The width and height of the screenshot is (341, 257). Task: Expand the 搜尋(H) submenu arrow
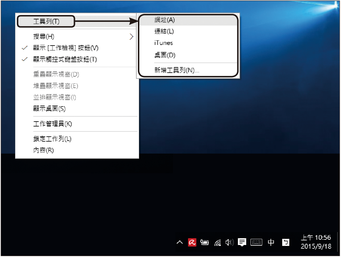click(x=131, y=37)
